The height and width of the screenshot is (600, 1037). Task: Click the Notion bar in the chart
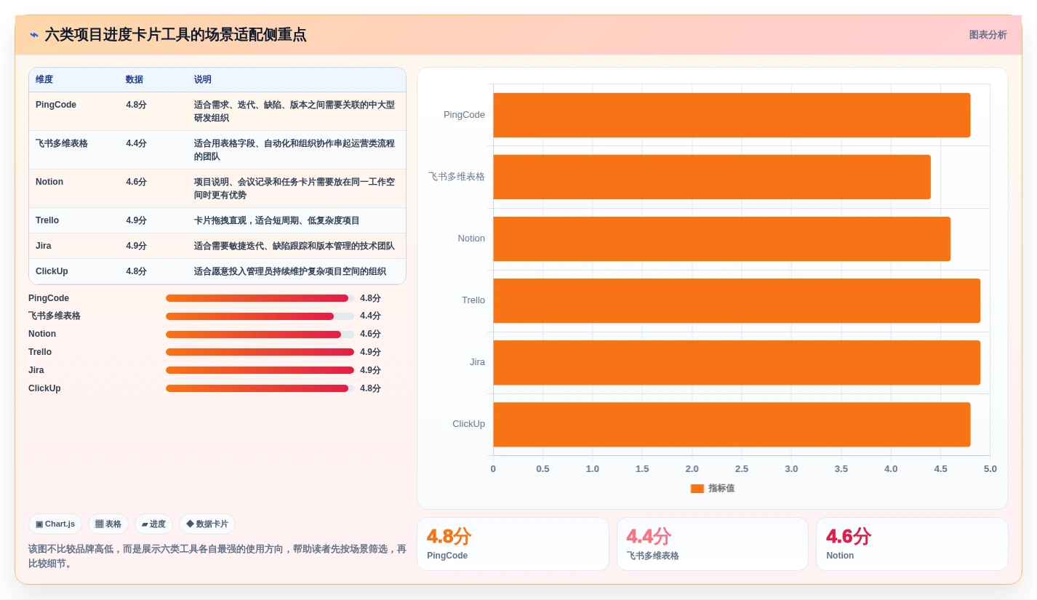721,239
